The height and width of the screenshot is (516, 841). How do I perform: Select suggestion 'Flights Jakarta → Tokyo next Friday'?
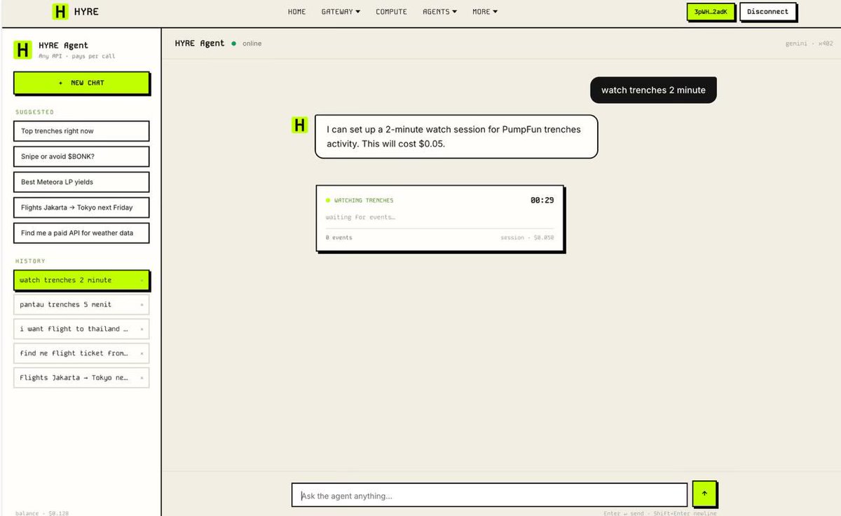(81, 208)
